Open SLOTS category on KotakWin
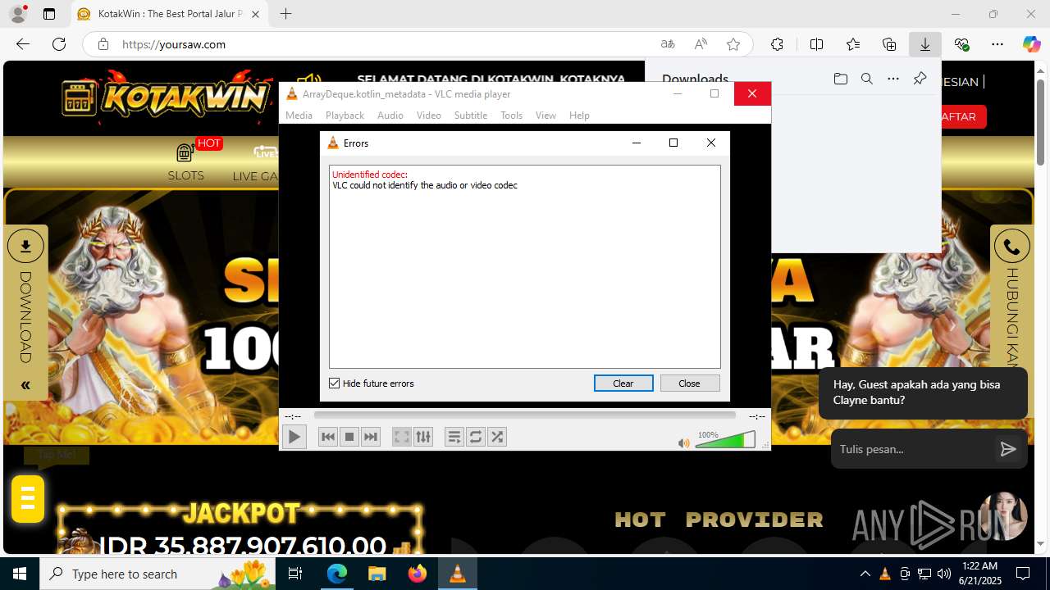This screenshot has width=1050, height=590. [x=186, y=161]
